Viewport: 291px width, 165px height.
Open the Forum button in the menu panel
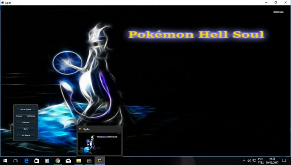pos(19,116)
